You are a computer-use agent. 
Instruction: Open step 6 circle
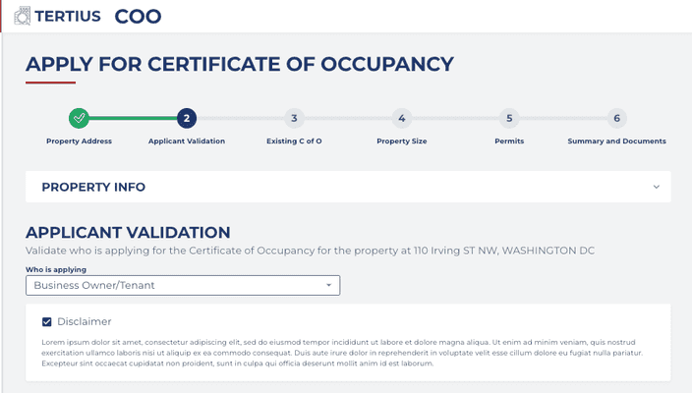click(616, 118)
